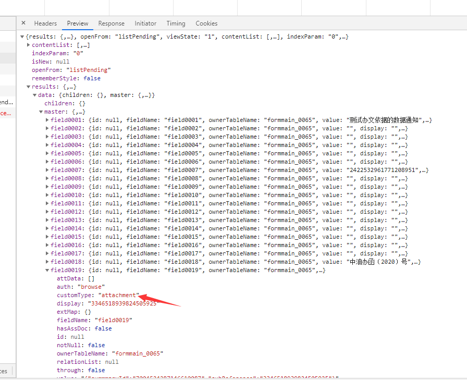467x380 pixels.
Task: Select the display value under field0019
Action: click(x=121, y=303)
